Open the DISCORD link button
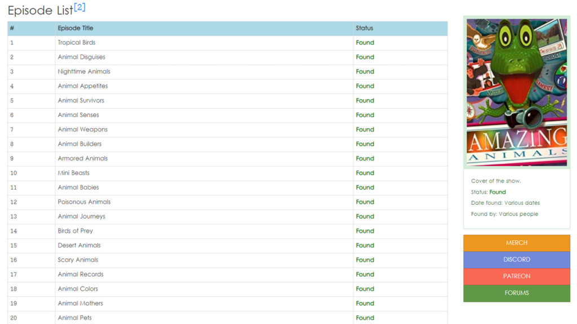 [x=517, y=260]
